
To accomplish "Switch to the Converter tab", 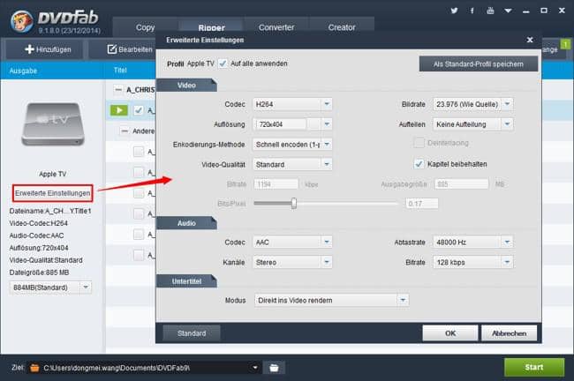I will [x=276, y=27].
